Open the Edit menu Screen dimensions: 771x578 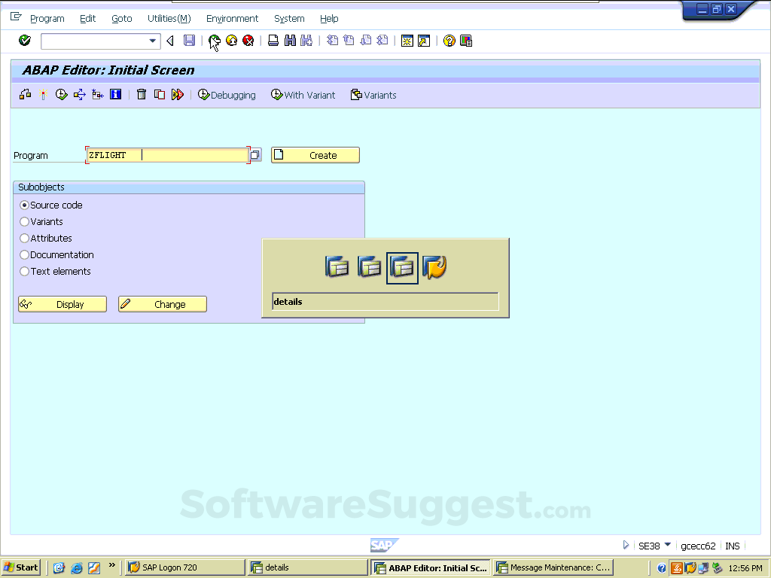[87, 19]
